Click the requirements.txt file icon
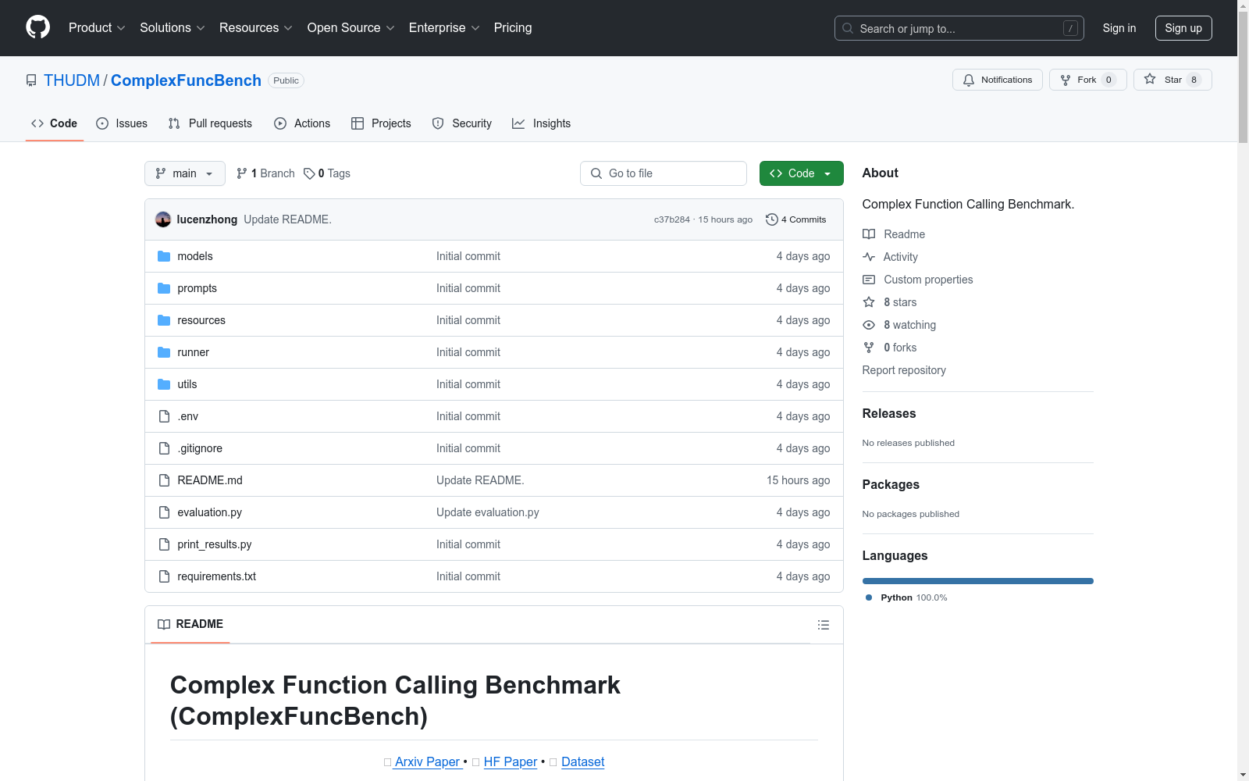 pyautogui.click(x=164, y=576)
